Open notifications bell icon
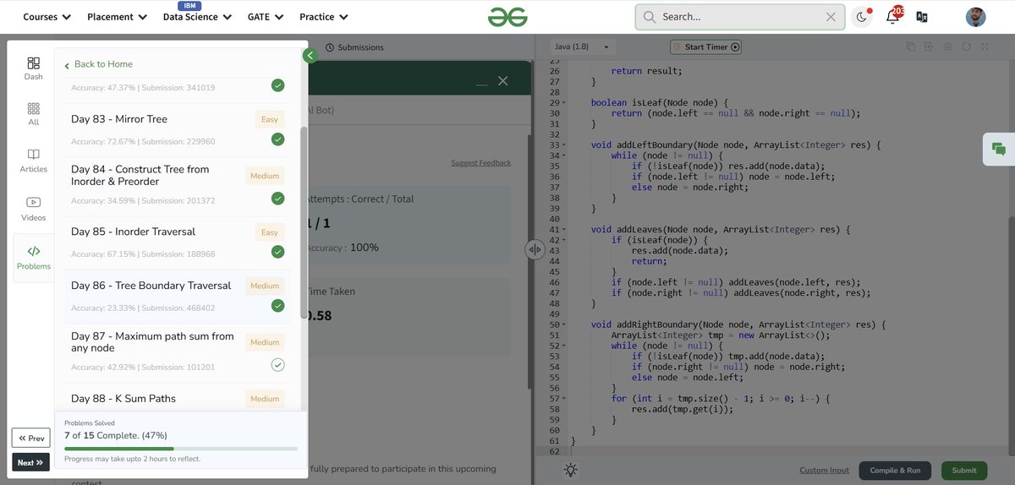Image resolution: width=1015 pixels, height=485 pixels. pyautogui.click(x=892, y=17)
